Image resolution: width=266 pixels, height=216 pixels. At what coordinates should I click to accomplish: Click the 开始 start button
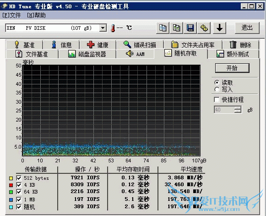pos(232,68)
